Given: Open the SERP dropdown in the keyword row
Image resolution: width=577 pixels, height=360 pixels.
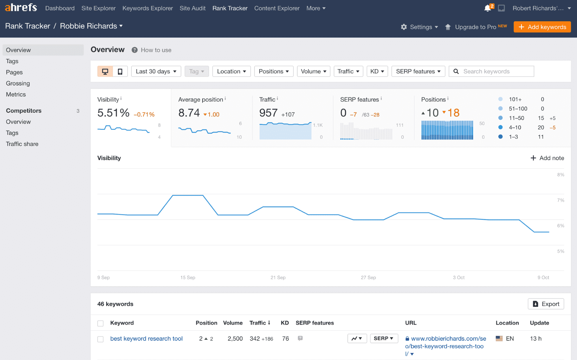Looking at the screenshot, I should click(x=384, y=338).
